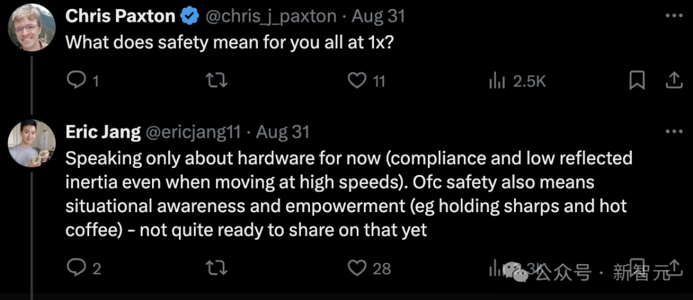
Task: Like Chris Paxton's tweet
Action: (x=357, y=81)
